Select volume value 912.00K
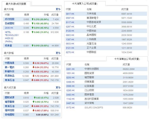Image resolution: width=151 pixels, height=120 pixels. tap(55, 32)
